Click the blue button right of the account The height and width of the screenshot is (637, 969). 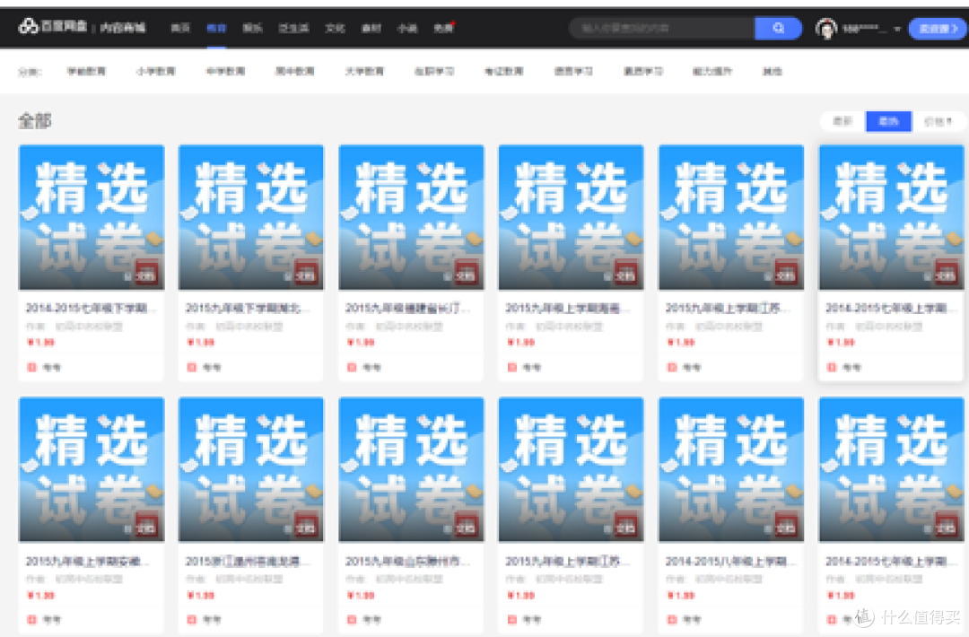(937, 29)
